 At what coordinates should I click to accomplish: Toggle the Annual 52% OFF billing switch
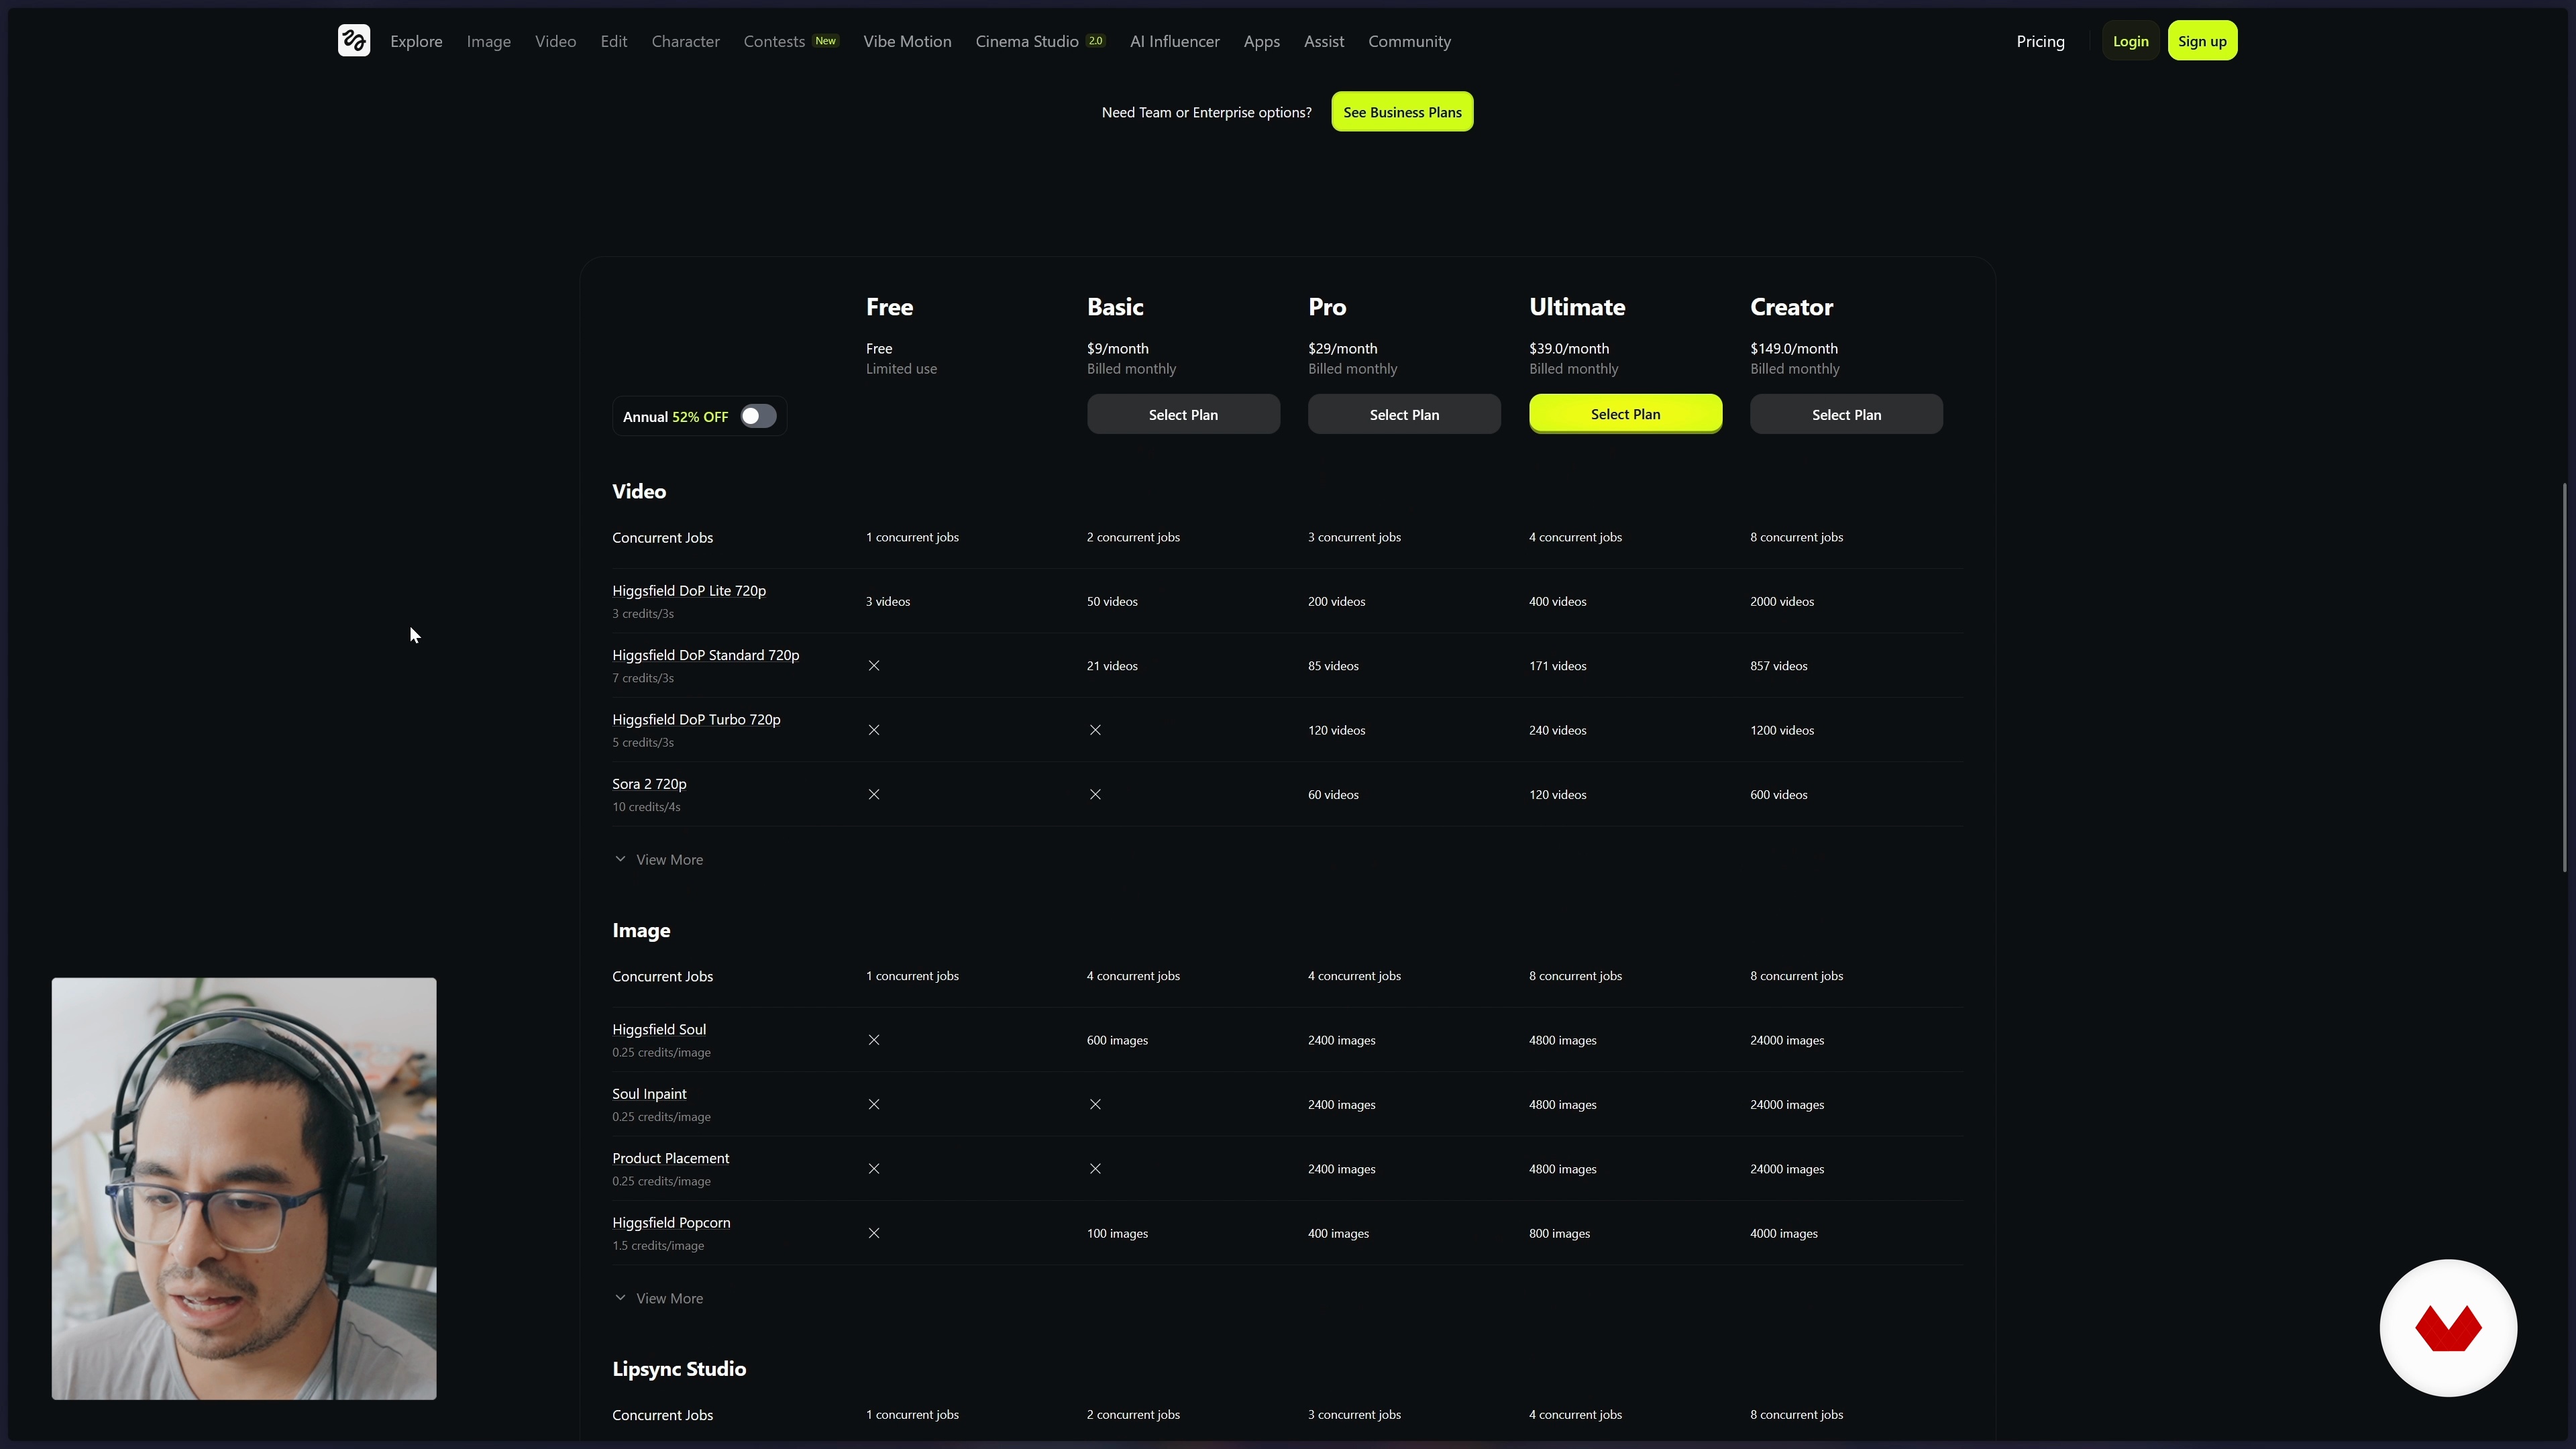click(758, 416)
